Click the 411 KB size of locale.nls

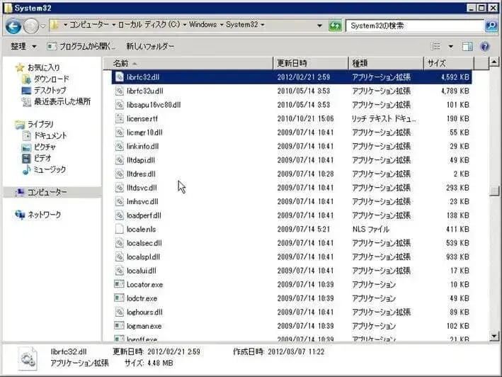tap(457, 230)
